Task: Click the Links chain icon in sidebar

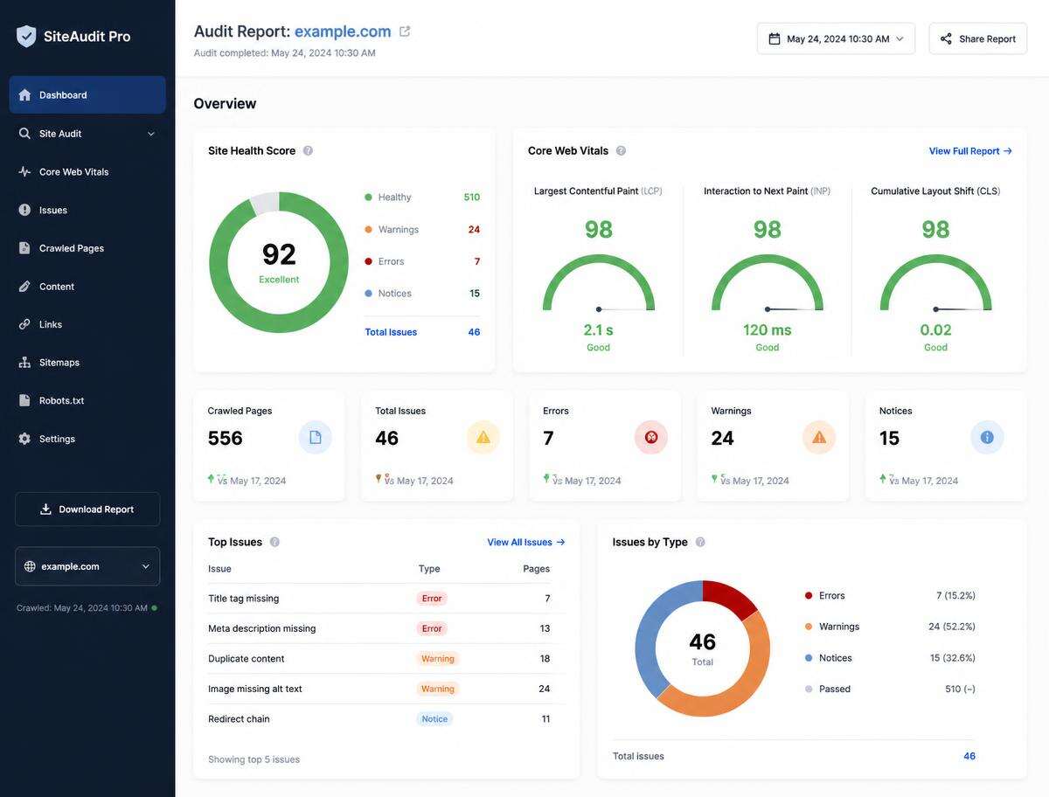Action: [x=24, y=324]
